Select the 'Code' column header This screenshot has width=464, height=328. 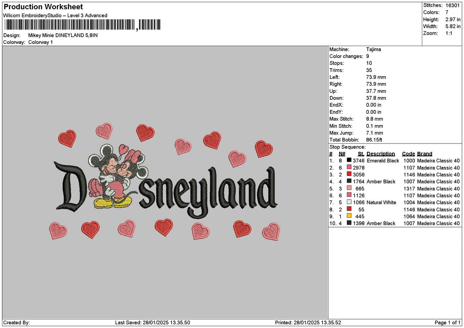pyautogui.click(x=408, y=154)
